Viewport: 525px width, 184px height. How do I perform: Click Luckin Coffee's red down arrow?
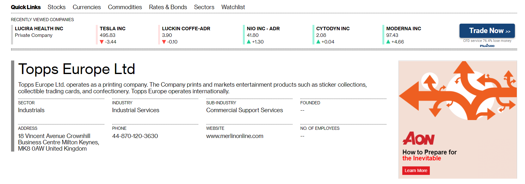(164, 42)
